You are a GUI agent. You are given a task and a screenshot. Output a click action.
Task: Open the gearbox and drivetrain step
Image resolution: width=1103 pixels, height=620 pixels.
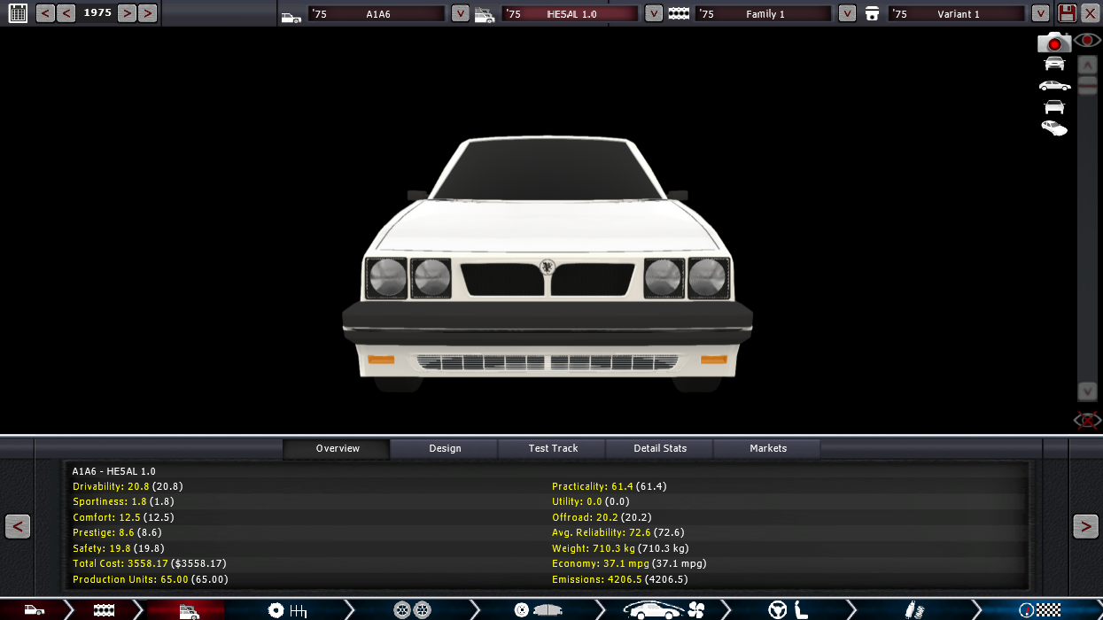287,609
